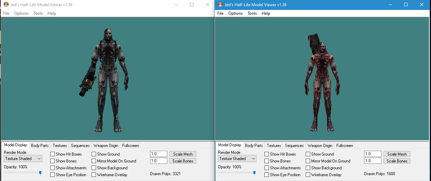
Task: Switch to Body Parts tab in left window
Action: [40, 146]
